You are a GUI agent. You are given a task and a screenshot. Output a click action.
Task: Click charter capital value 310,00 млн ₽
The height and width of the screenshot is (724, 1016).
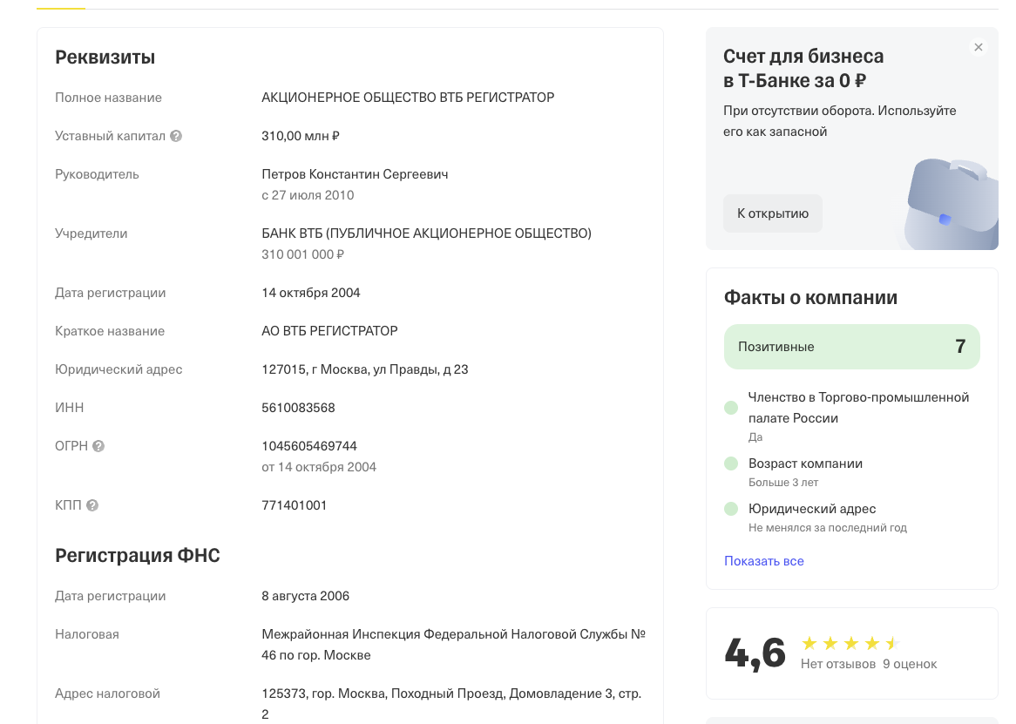coord(301,136)
